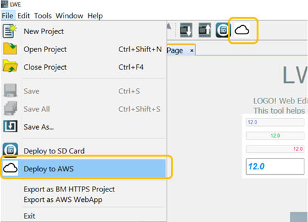The width and height of the screenshot is (308, 222).
Task: Click the cloud Deploy to AWS toolbar icon
Action: [x=242, y=30]
